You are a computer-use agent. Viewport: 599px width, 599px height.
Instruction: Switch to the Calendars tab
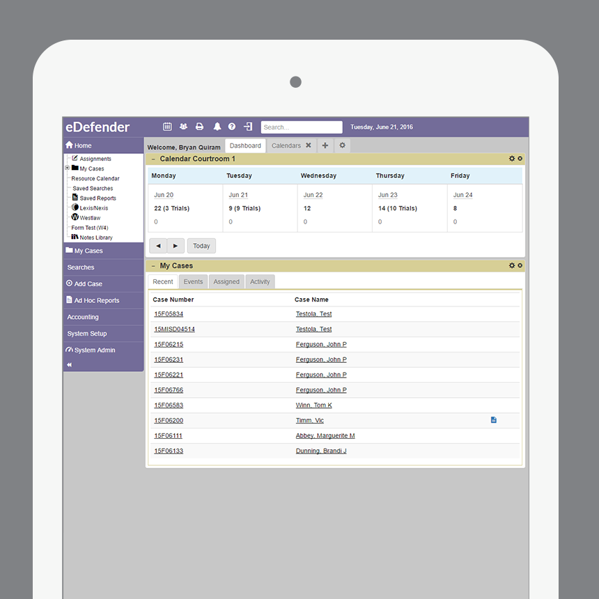click(x=286, y=146)
